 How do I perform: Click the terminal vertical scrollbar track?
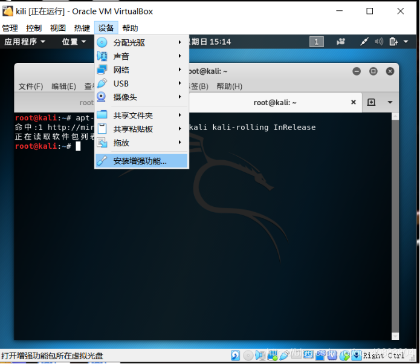[x=395, y=226]
